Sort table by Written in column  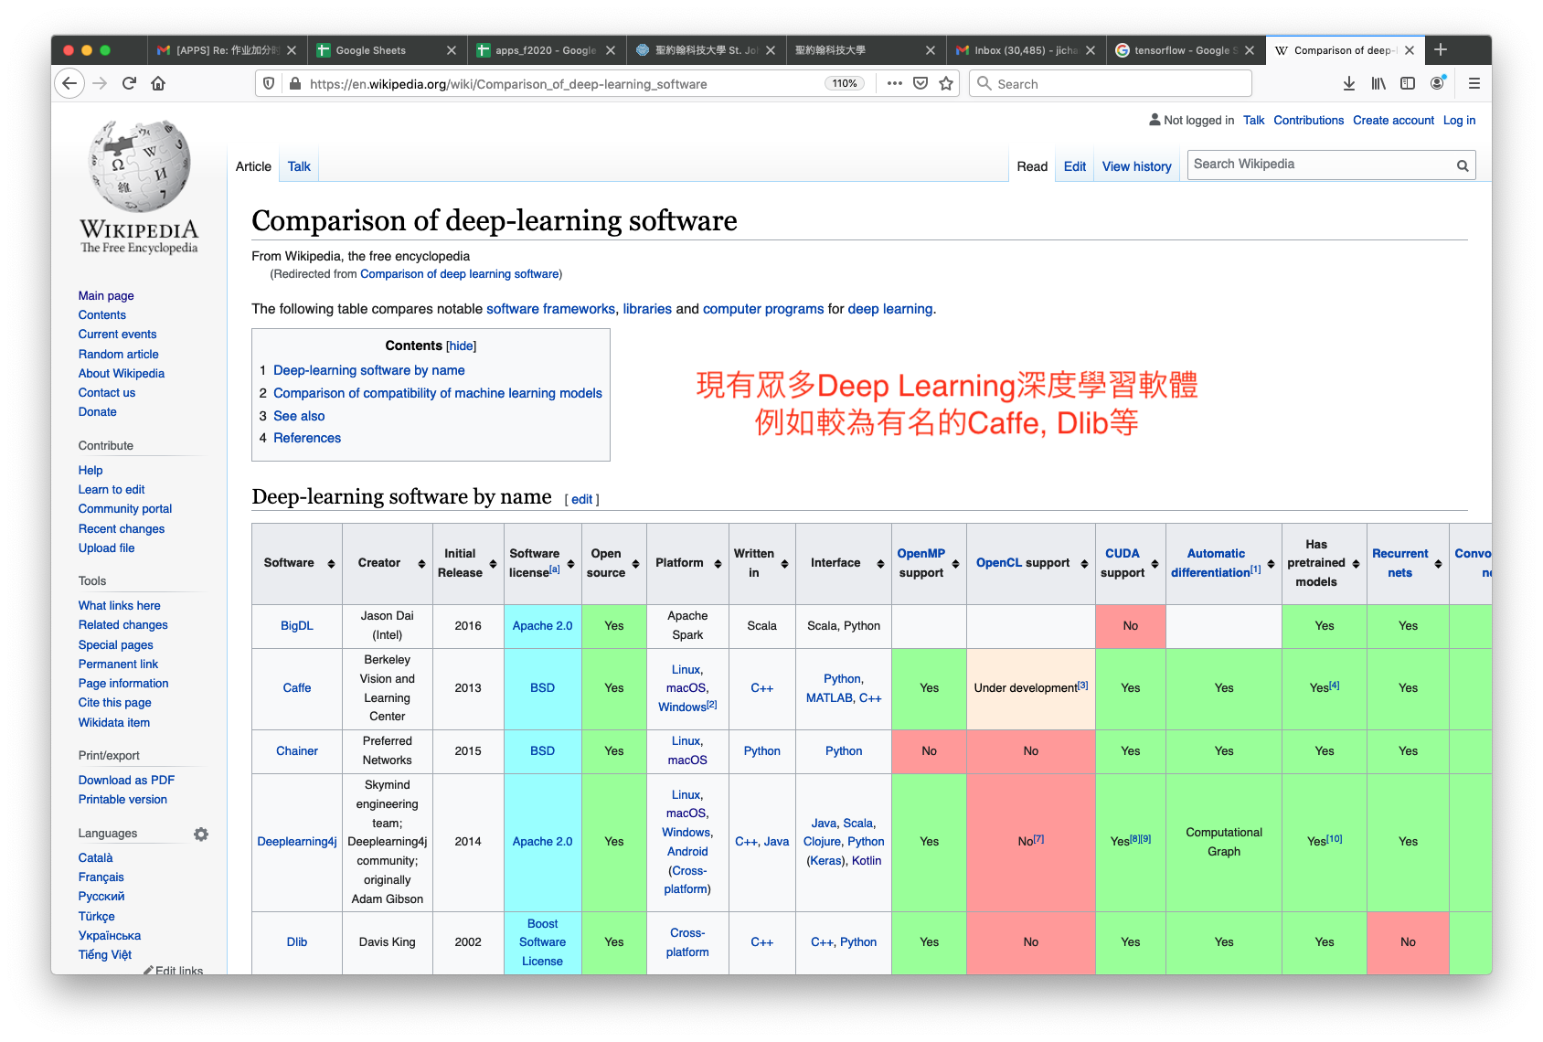coord(784,564)
